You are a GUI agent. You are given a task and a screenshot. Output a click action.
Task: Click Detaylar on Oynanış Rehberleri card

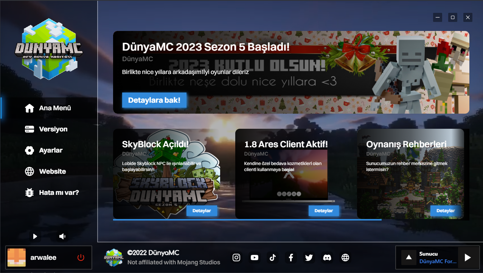point(446,211)
